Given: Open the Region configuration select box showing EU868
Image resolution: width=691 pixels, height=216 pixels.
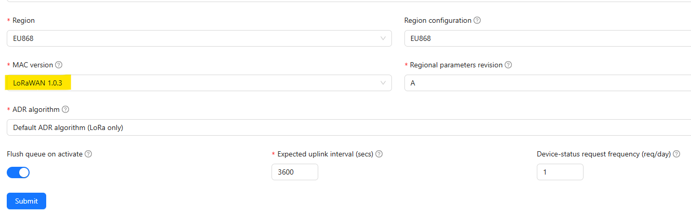Looking at the screenshot, I should (x=545, y=38).
